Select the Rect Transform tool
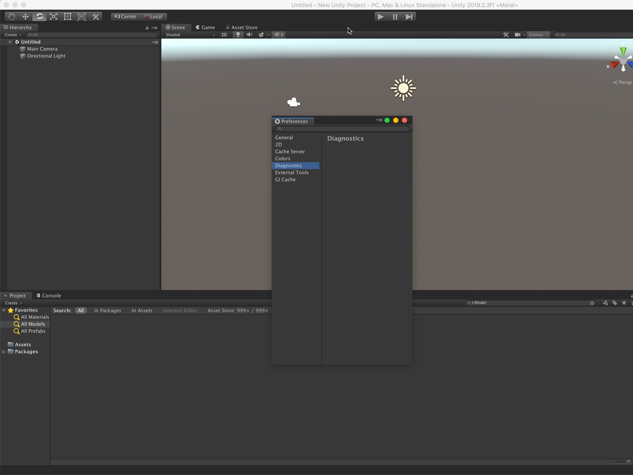633x475 pixels. (67, 16)
